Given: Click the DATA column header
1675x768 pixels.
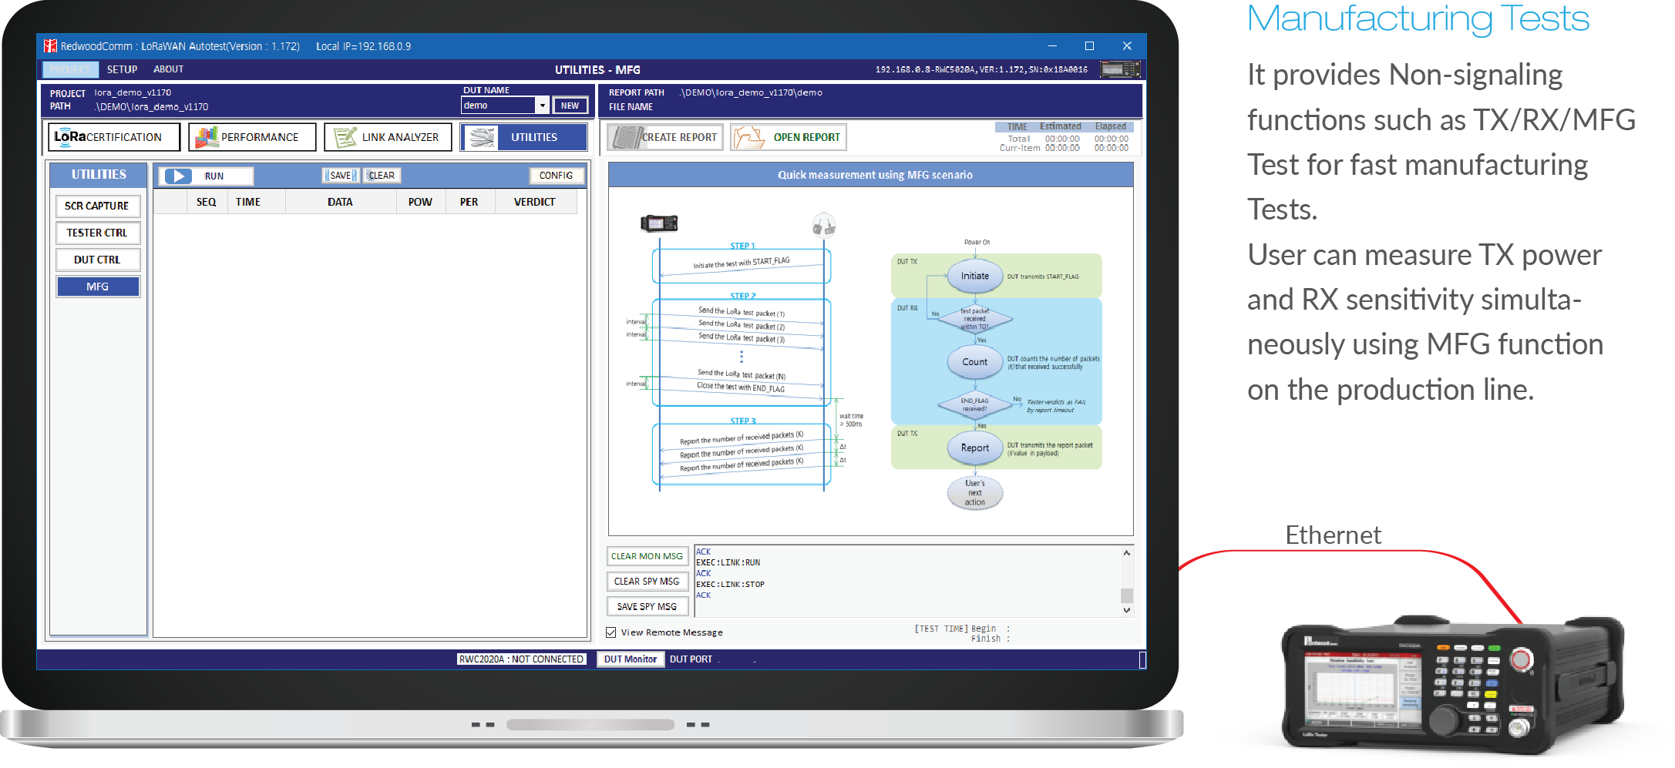Looking at the screenshot, I should (340, 202).
